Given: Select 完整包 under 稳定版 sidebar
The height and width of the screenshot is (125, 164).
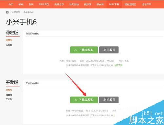Looking at the screenshot, I should pos(9,40).
